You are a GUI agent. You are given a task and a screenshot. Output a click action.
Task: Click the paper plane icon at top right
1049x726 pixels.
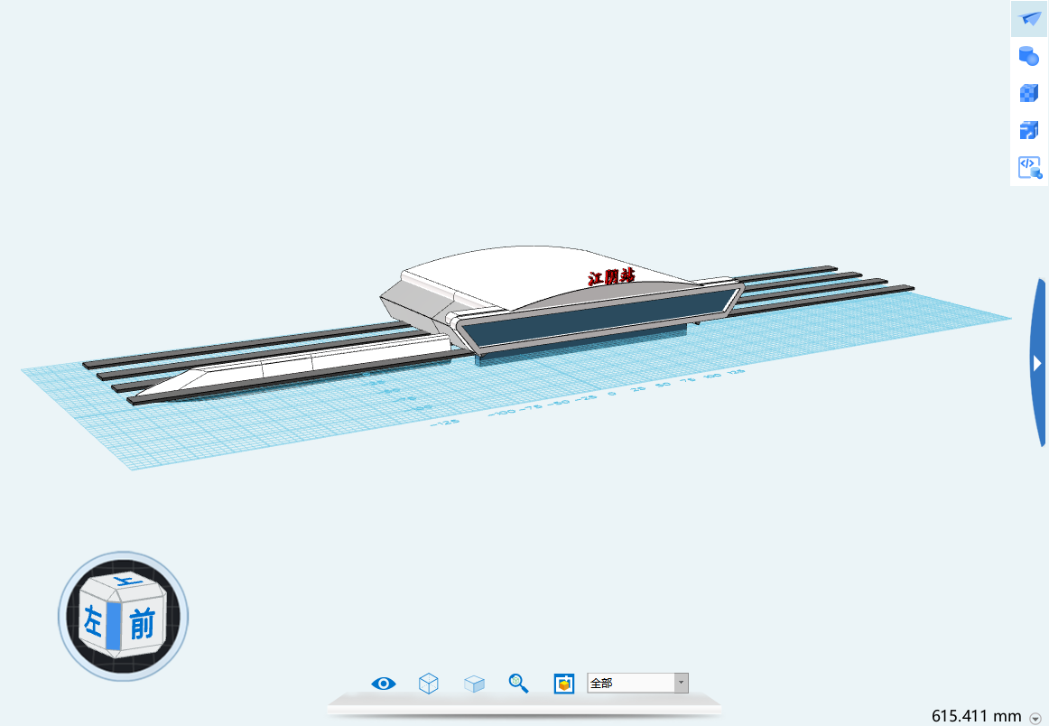(1030, 19)
